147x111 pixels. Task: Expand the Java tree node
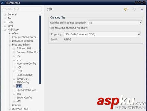5,26
